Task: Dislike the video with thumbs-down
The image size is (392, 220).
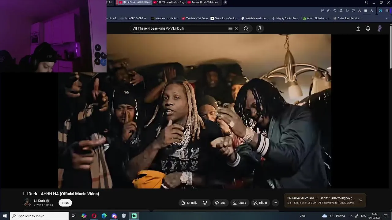Action: tap(205, 203)
